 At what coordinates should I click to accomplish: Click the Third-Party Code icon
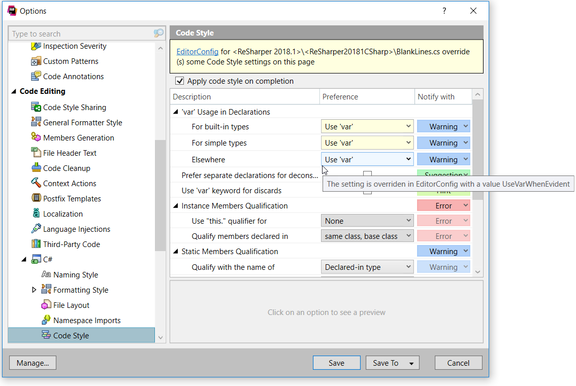click(x=36, y=244)
